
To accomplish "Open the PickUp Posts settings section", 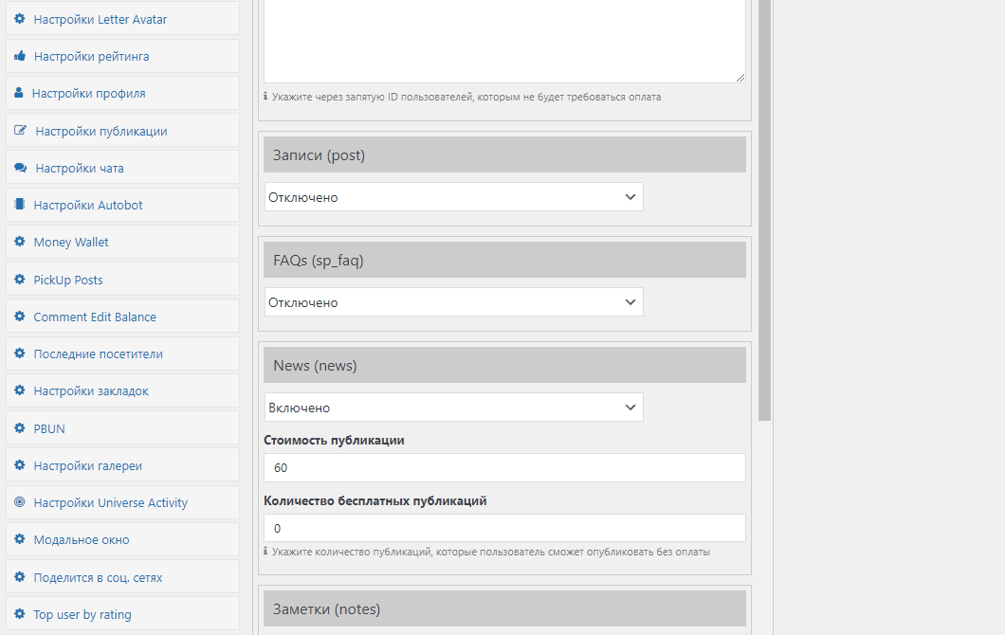I will [x=68, y=280].
